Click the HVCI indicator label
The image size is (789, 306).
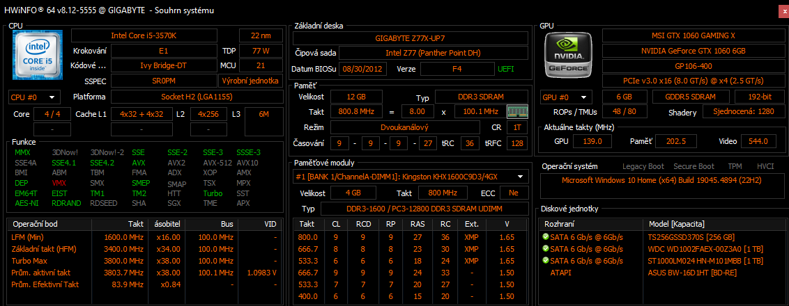click(765, 166)
